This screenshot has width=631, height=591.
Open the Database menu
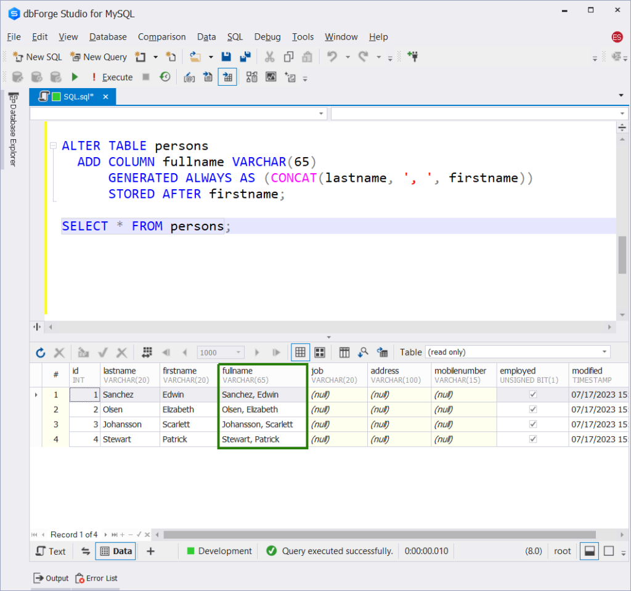[x=108, y=37]
